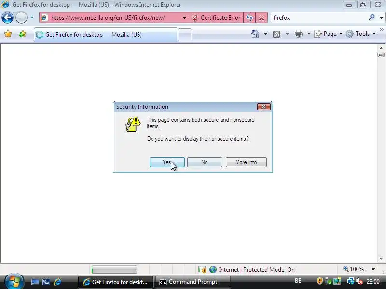
Task: Click the BE language indicator
Action: click(298, 281)
